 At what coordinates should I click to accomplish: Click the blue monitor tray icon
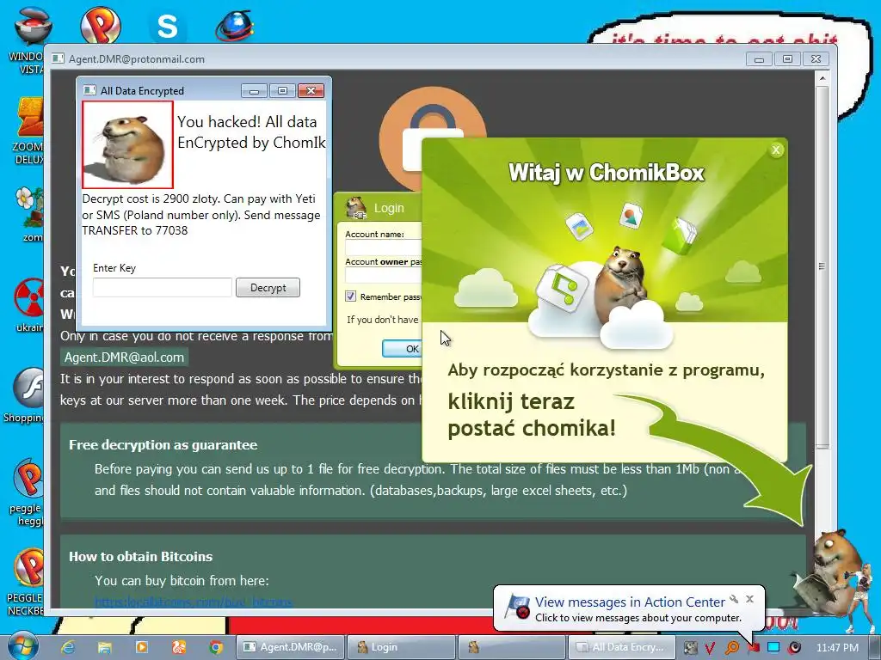[x=773, y=648]
